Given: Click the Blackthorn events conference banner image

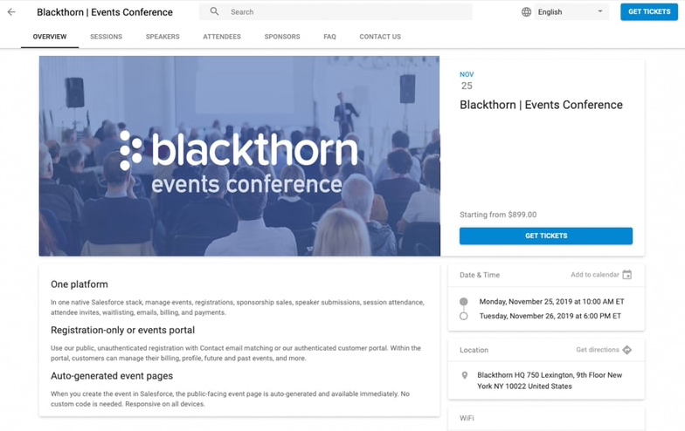Looking at the screenshot, I should [x=239, y=155].
